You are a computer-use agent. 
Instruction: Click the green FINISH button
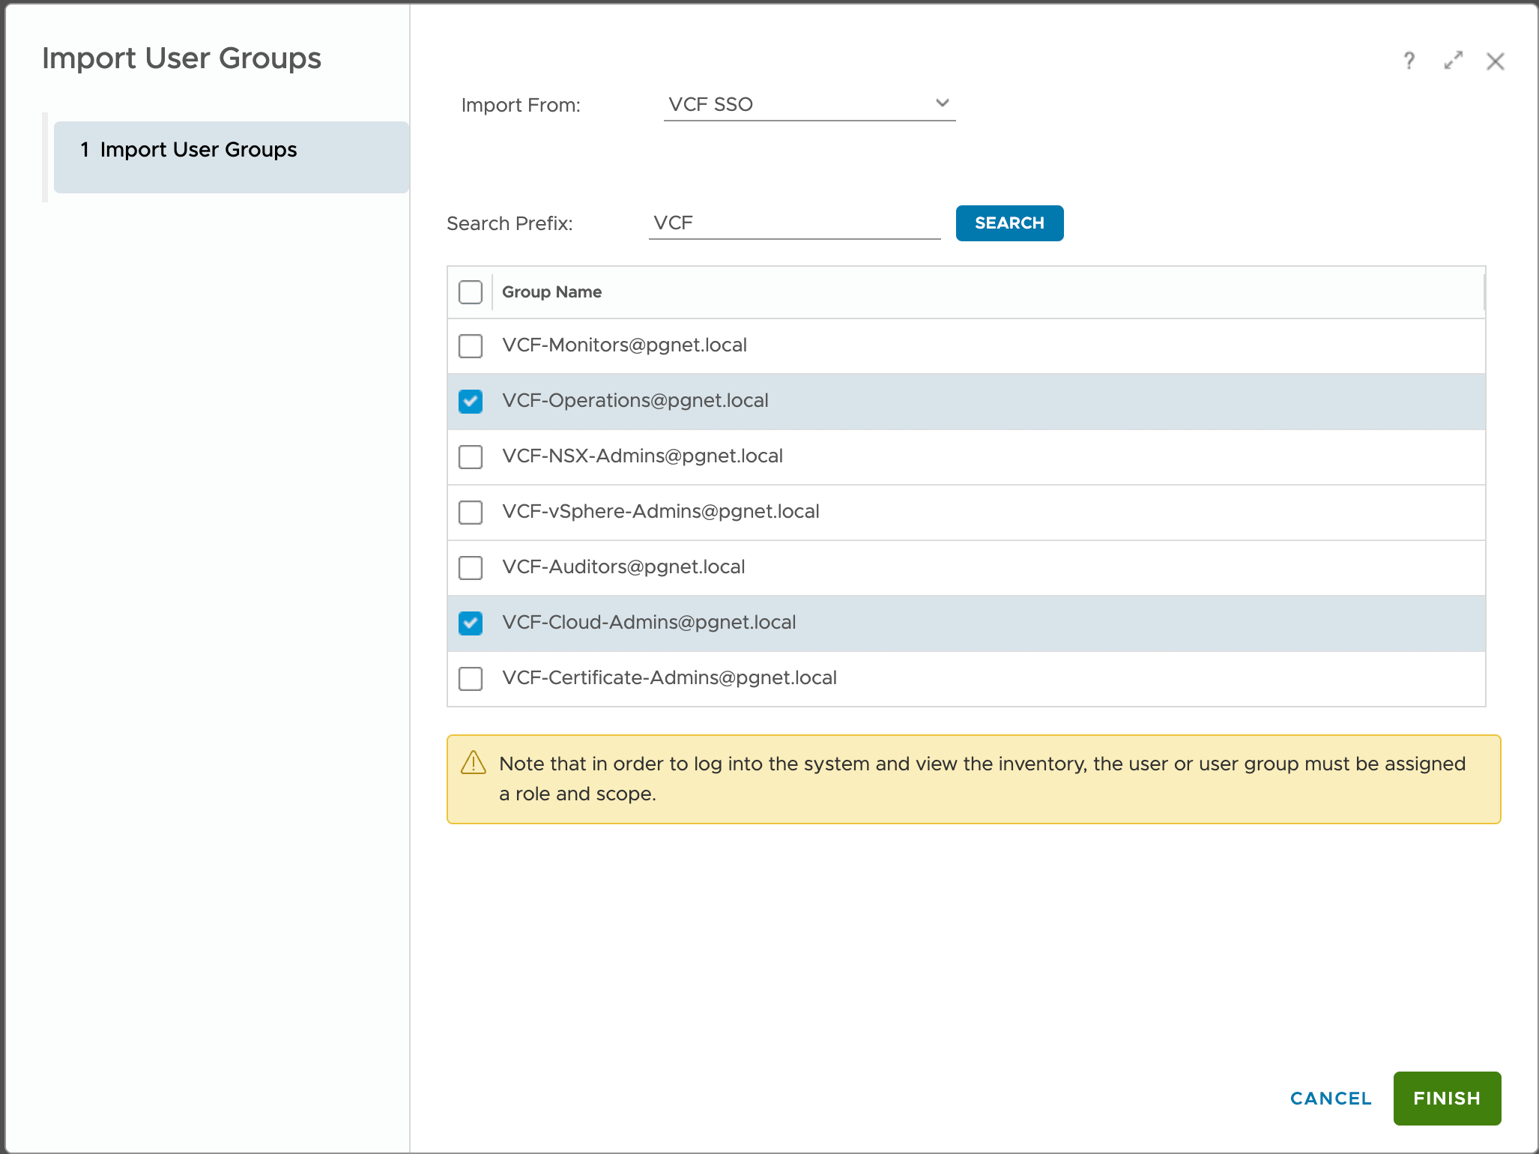[x=1446, y=1098]
